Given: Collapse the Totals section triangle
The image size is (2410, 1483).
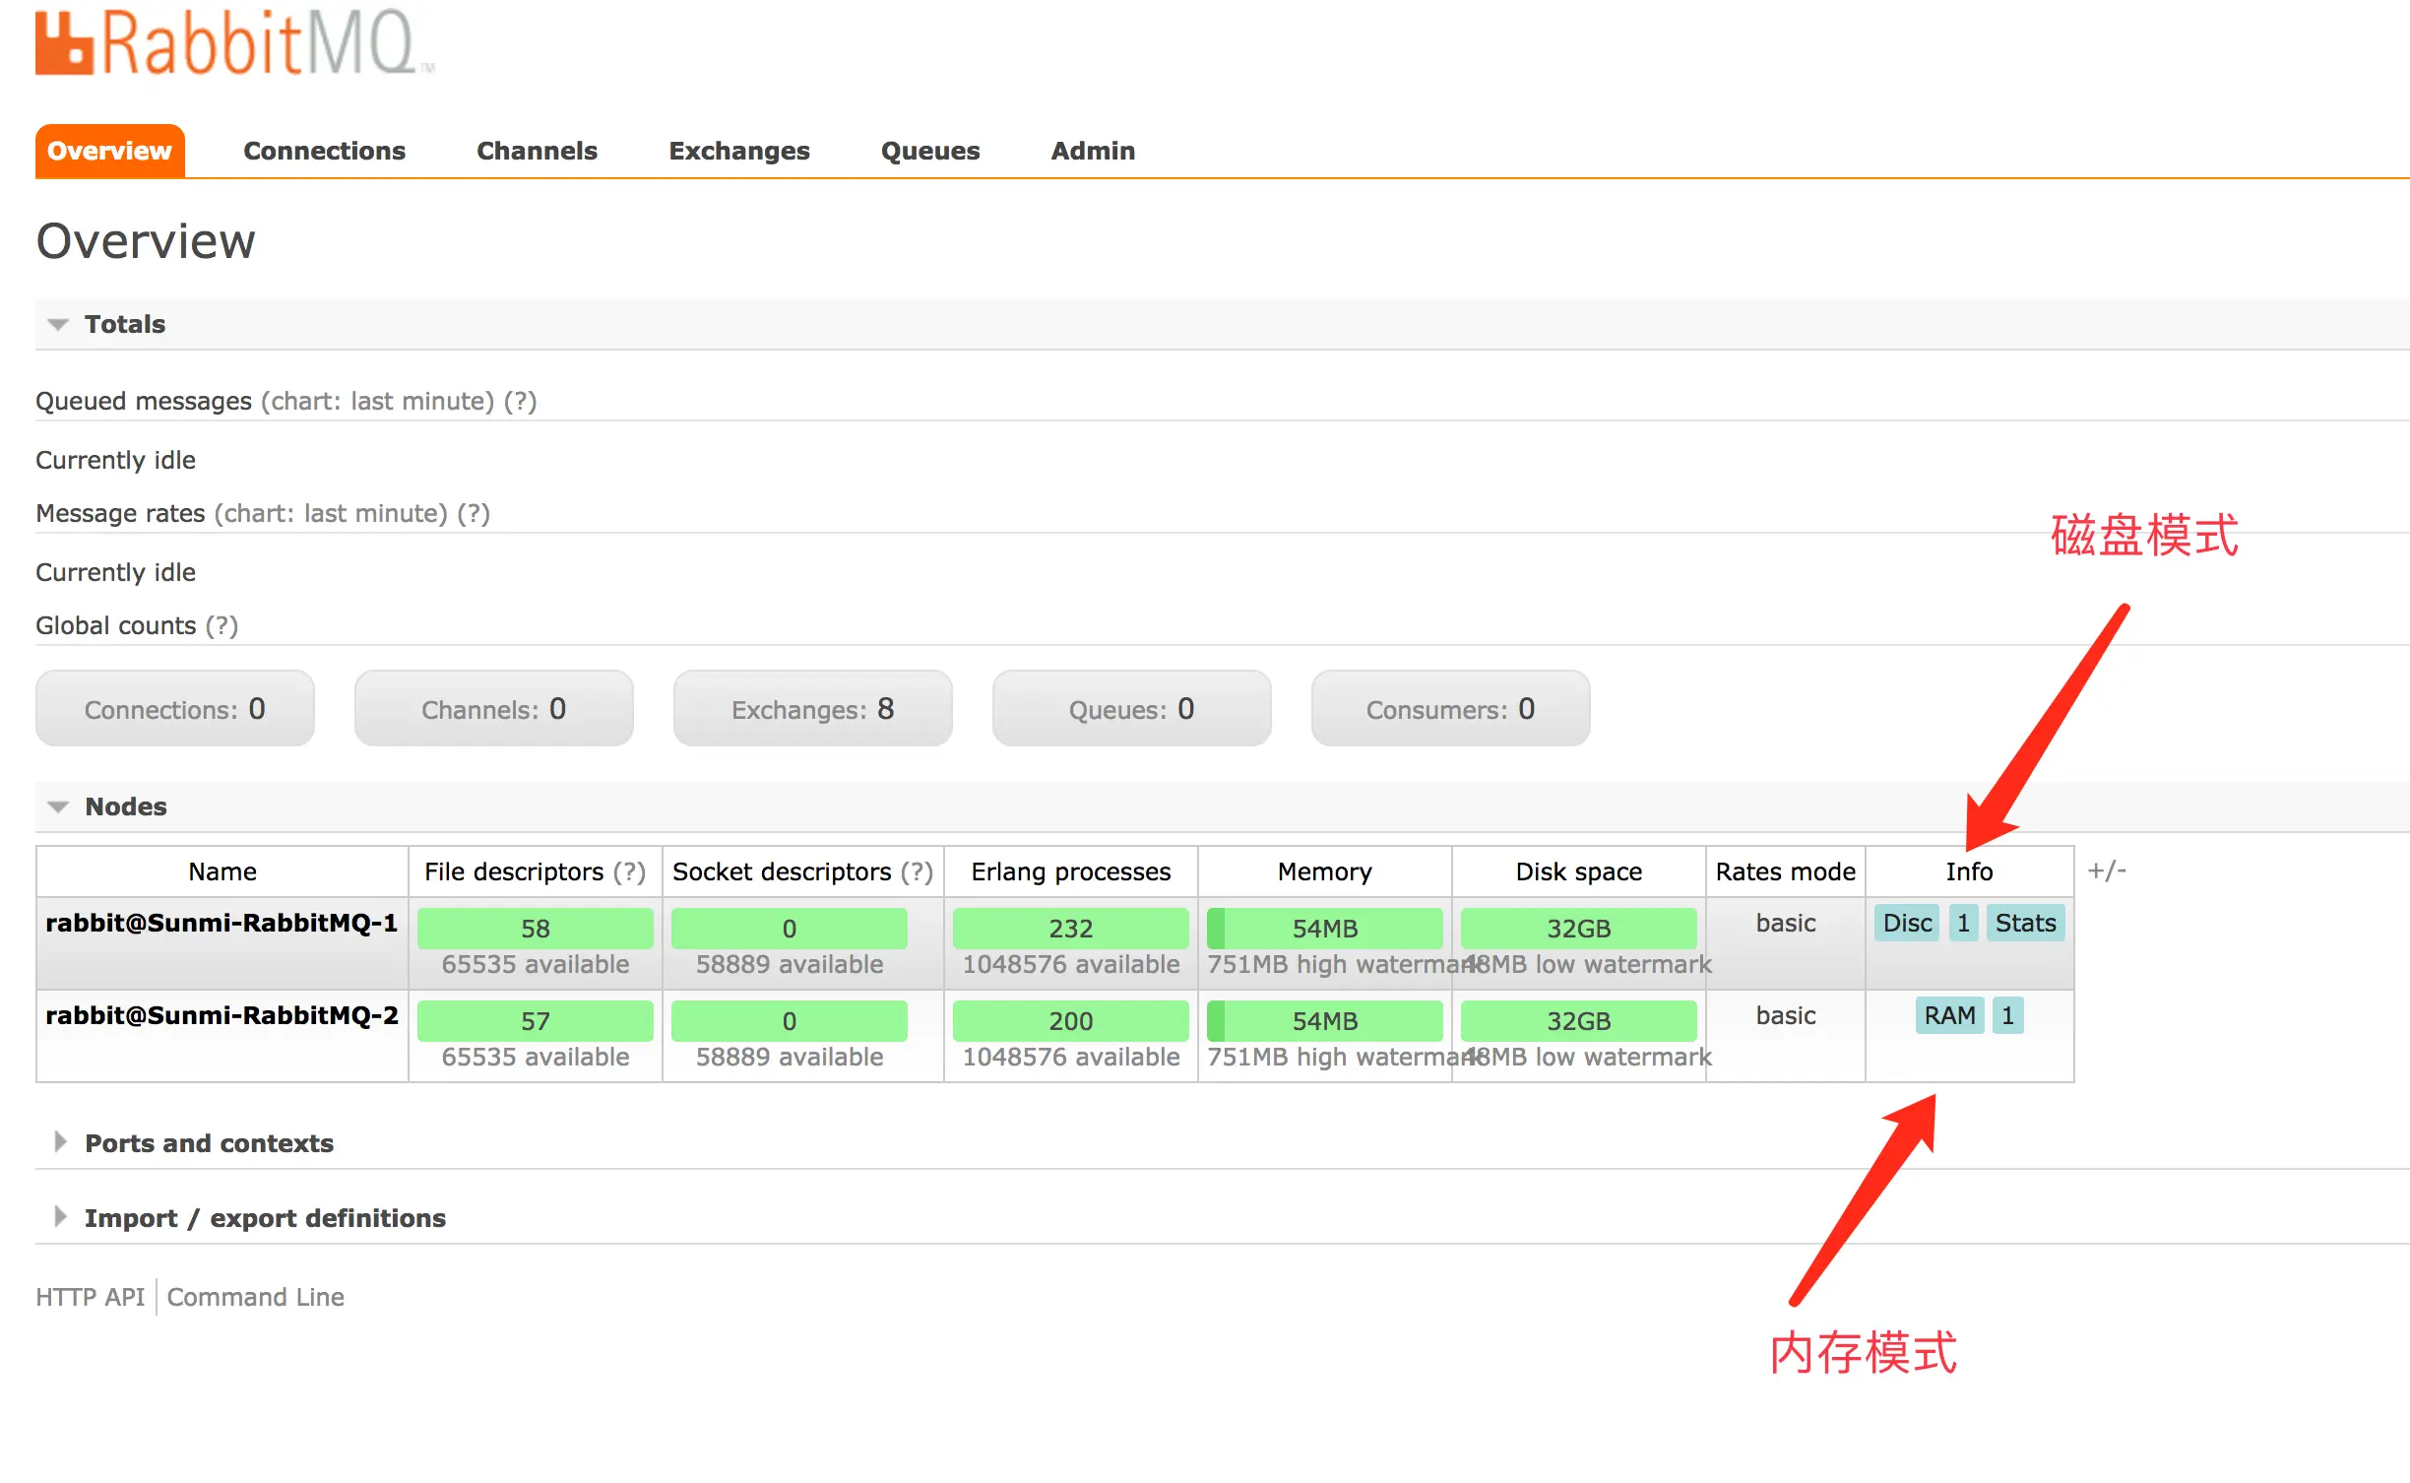Looking at the screenshot, I should tap(58, 325).
